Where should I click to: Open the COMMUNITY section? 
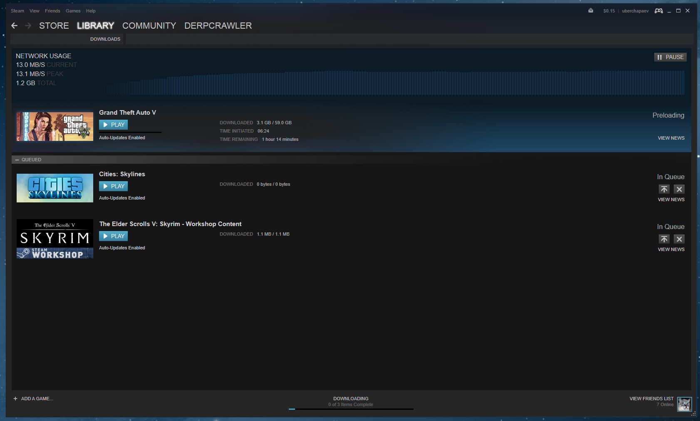pos(149,26)
